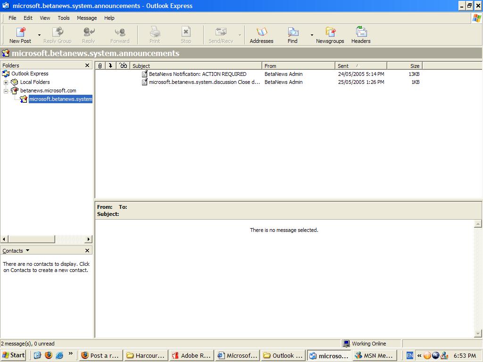Screen dimensions: 483x362
Task: Switch to MSN Messenger taskbar window
Action: click(374, 355)
